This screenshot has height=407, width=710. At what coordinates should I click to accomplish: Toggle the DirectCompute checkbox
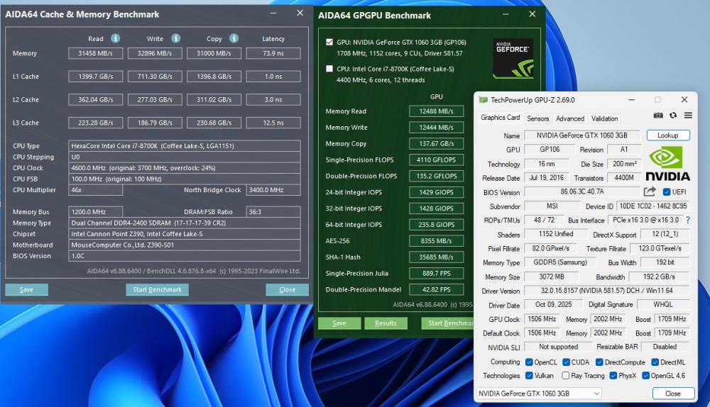point(599,362)
